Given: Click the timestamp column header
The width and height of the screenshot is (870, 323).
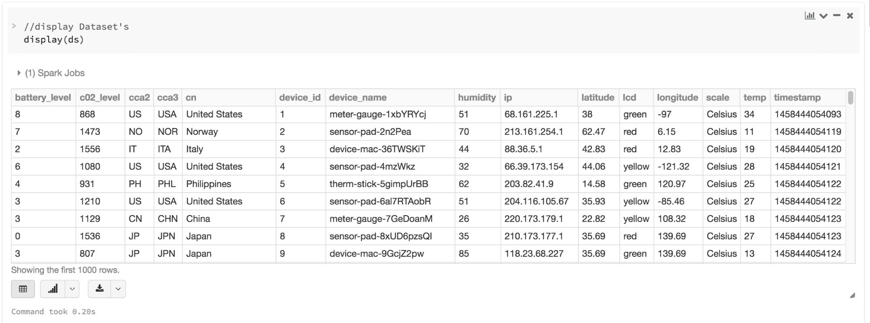Looking at the screenshot, I should click(797, 98).
